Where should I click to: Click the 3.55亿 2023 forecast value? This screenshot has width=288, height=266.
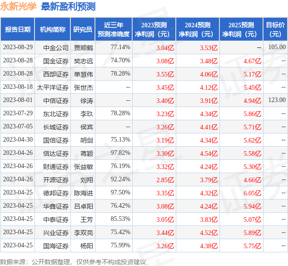coord(165,74)
